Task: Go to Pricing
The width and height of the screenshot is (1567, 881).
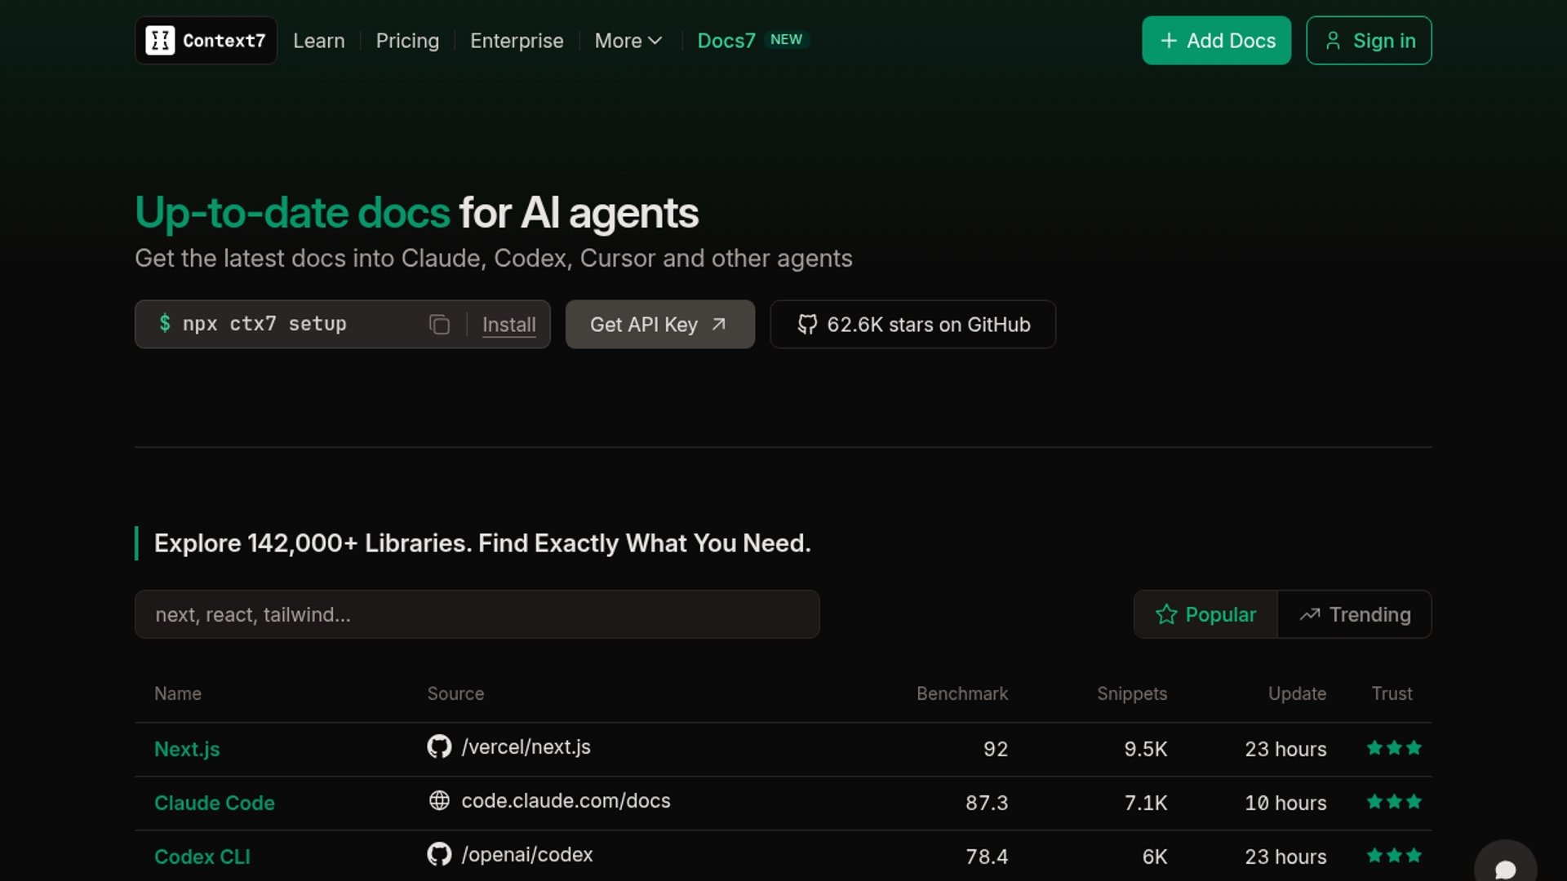Action: (407, 41)
